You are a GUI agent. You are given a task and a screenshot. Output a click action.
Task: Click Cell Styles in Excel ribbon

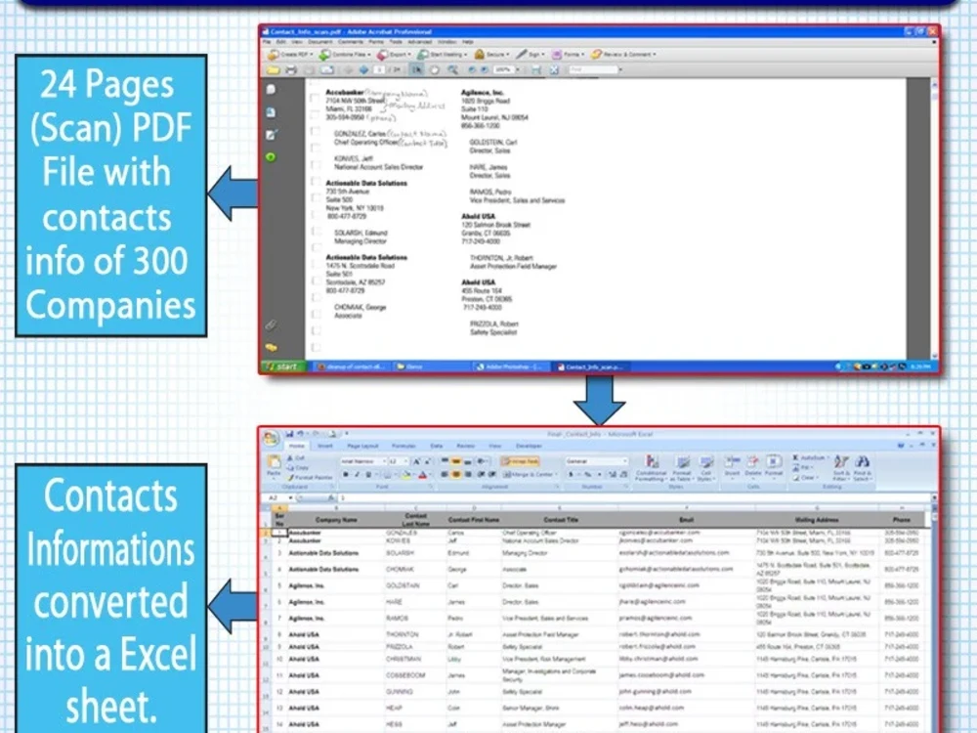point(705,469)
